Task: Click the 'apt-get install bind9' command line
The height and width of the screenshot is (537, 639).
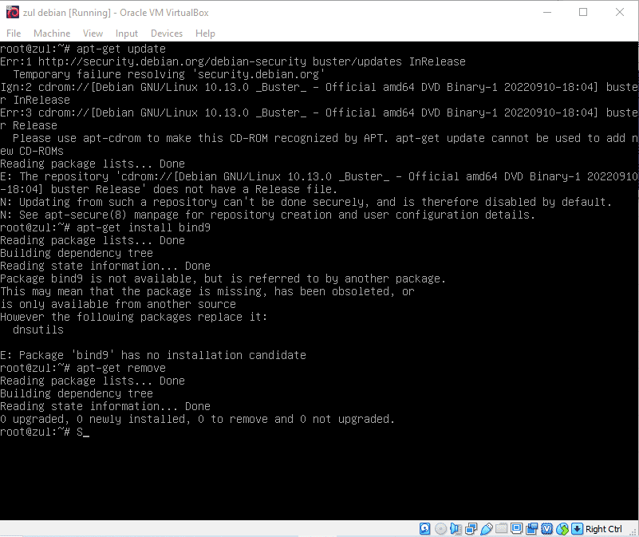Action: (105, 227)
